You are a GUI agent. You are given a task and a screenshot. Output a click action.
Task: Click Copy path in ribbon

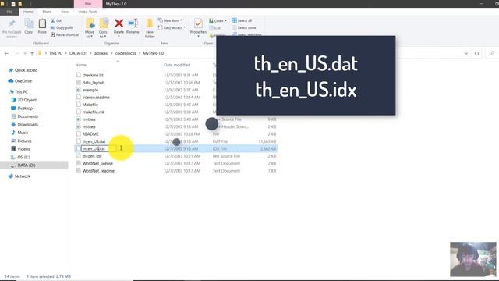point(62,28)
